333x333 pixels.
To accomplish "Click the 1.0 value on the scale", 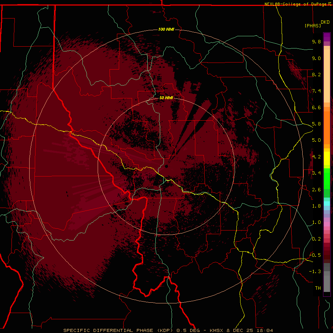I will pyautogui.click(x=316, y=222).
